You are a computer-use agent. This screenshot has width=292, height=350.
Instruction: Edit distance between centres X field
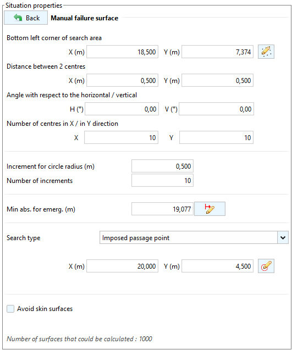click(x=122, y=80)
